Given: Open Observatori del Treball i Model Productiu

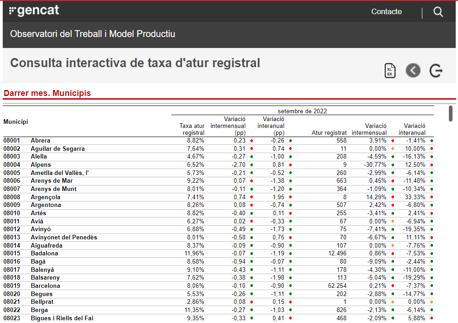Looking at the screenshot, I should tap(93, 34).
